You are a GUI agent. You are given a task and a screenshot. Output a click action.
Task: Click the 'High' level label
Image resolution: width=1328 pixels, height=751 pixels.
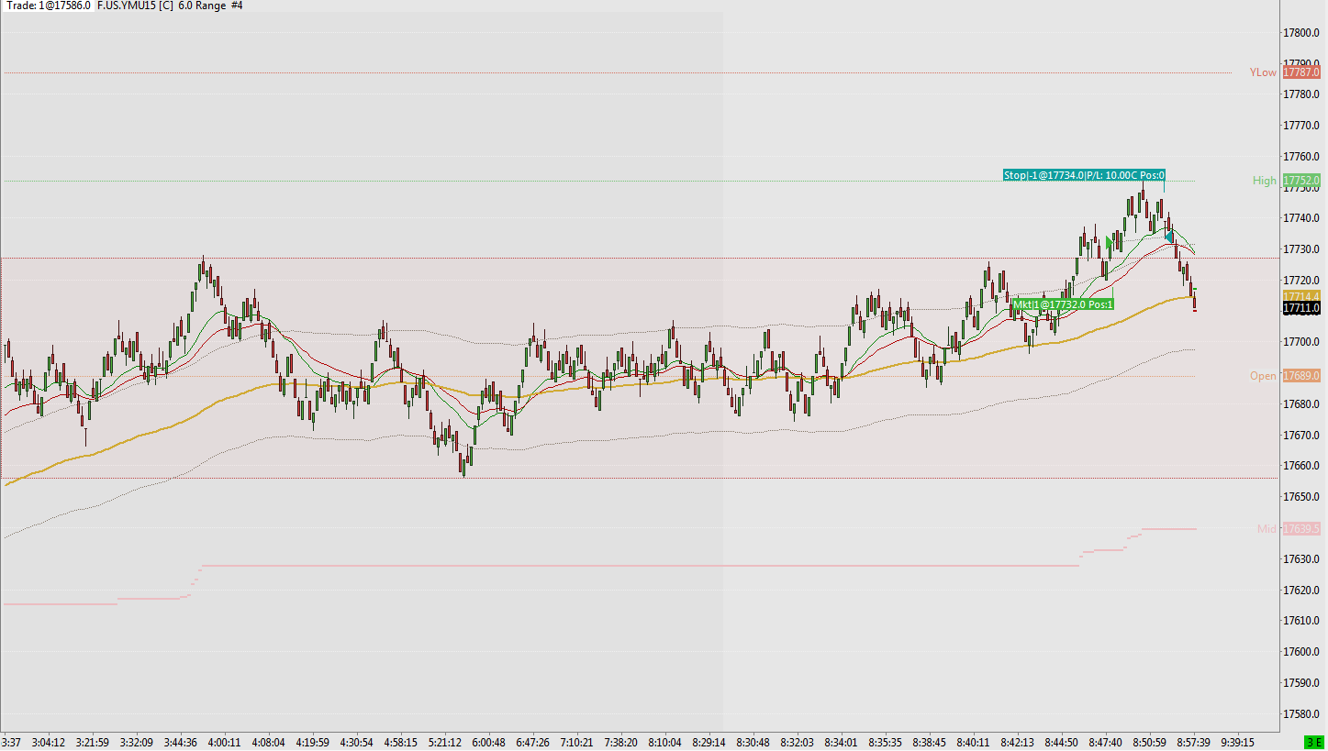[x=1265, y=181]
